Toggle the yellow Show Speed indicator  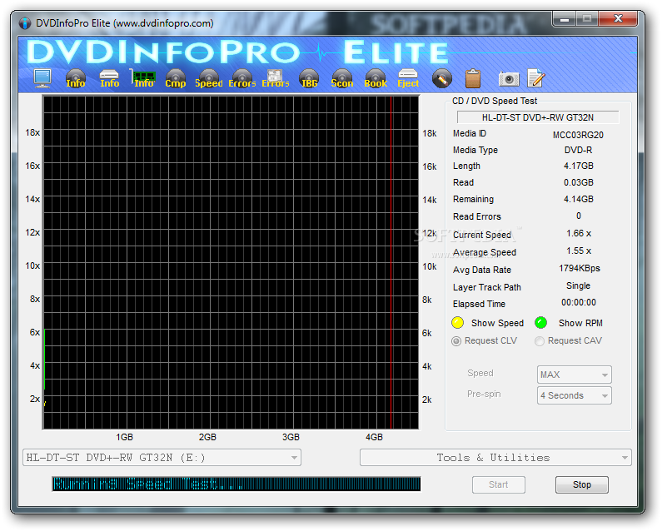point(457,323)
